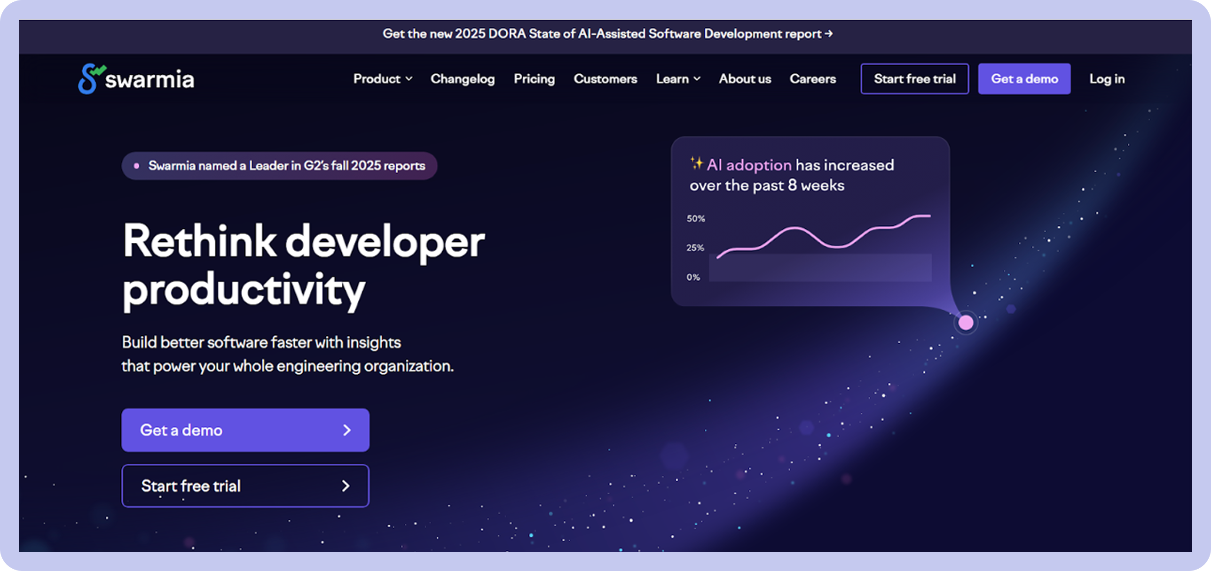This screenshot has width=1211, height=571.
Task: Click the Log in link
Action: 1107,79
